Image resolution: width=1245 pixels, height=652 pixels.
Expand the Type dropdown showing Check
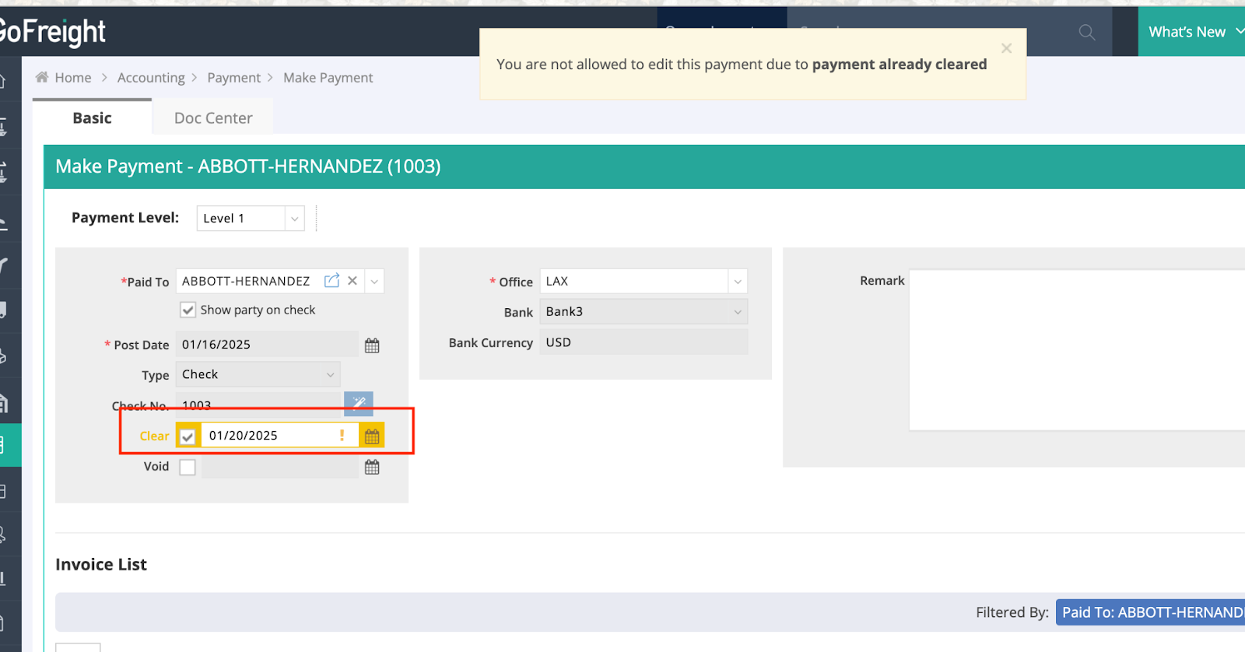(x=330, y=375)
